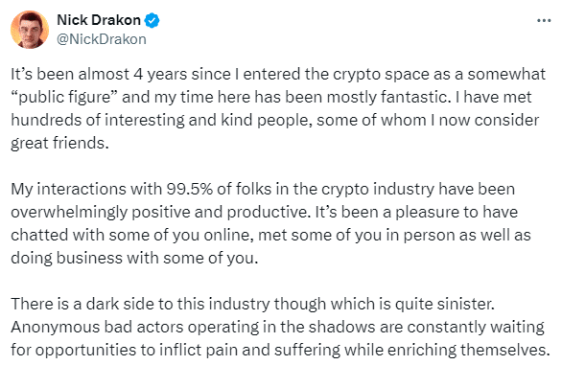Click the phrase "inflict pain and suffering"
The image size is (562, 365).
click(249, 350)
